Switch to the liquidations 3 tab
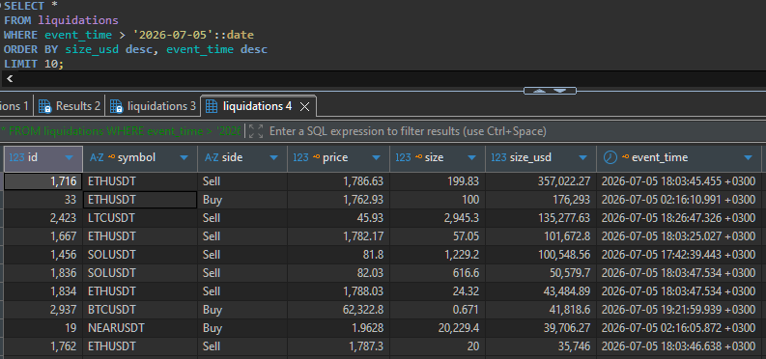The image size is (766, 359). [154, 106]
